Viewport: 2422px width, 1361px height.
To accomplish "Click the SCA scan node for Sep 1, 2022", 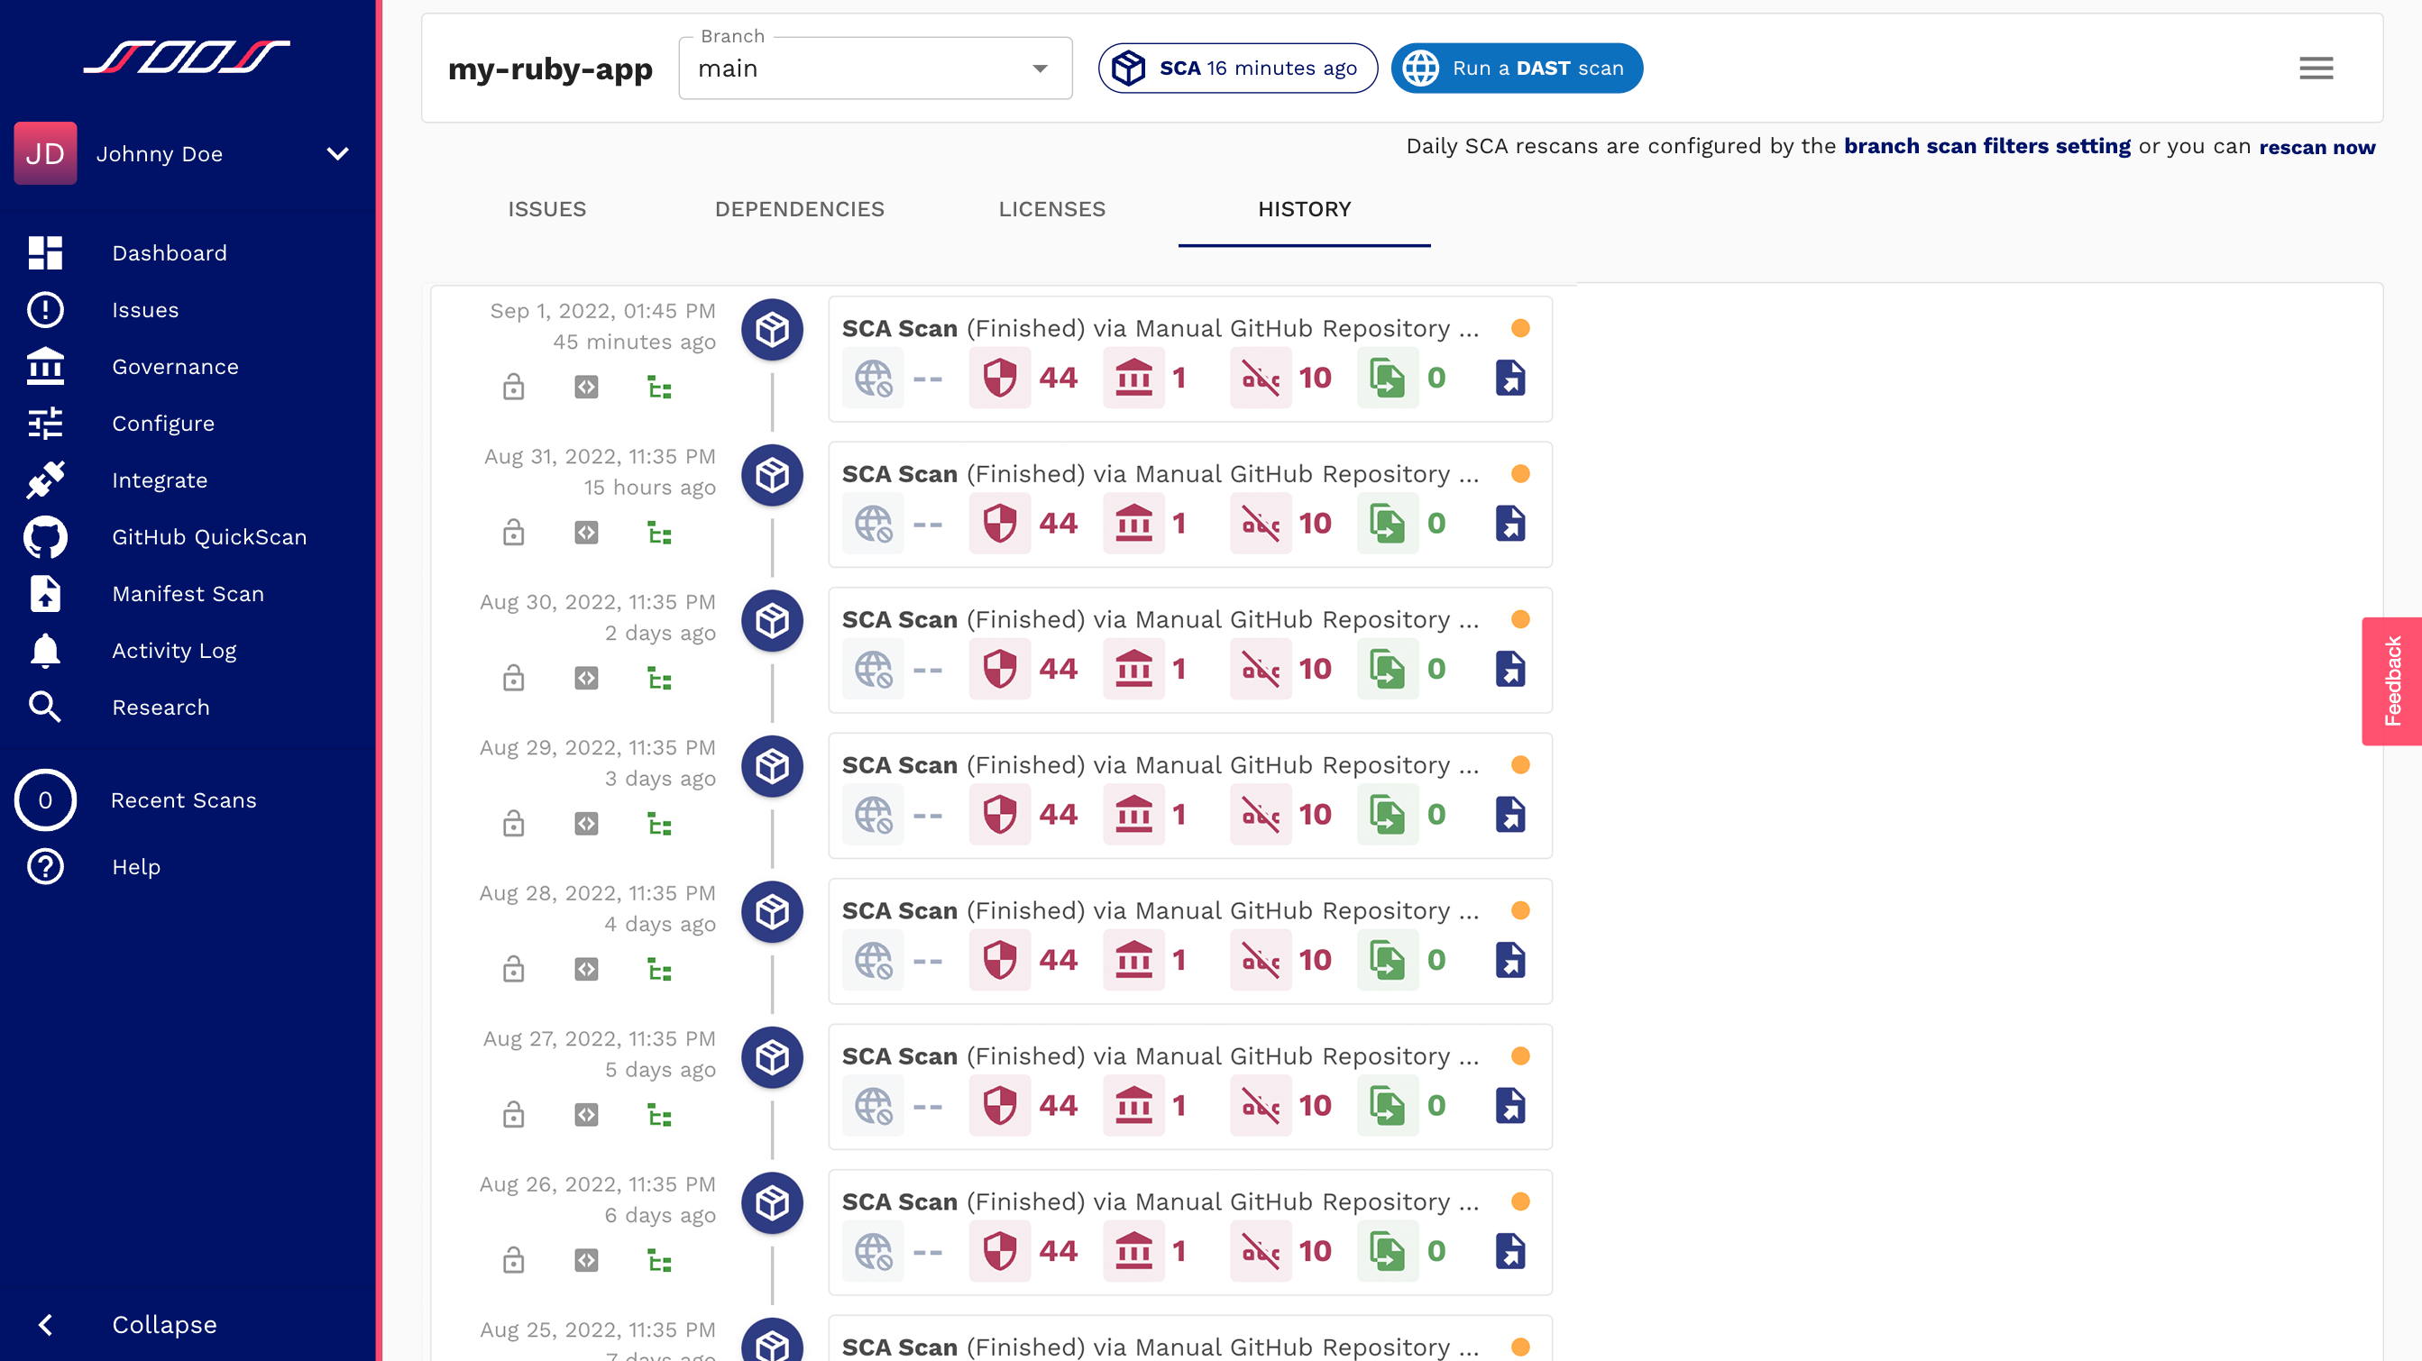I will [x=772, y=329].
